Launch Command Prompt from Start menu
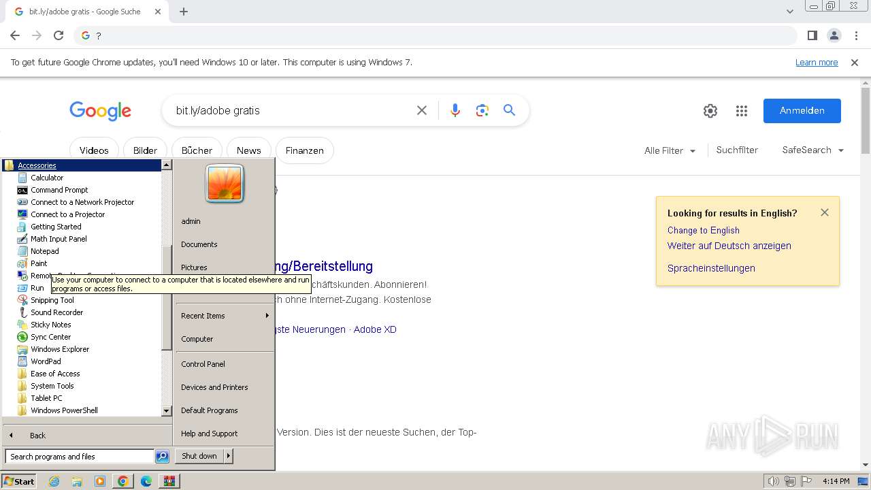The image size is (871, 490). pos(59,190)
